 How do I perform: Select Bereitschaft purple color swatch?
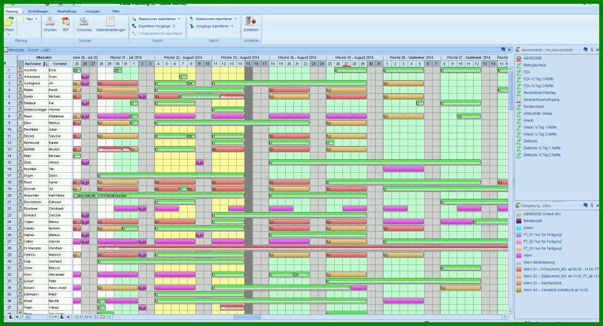pyautogui.click(x=519, y=221)
